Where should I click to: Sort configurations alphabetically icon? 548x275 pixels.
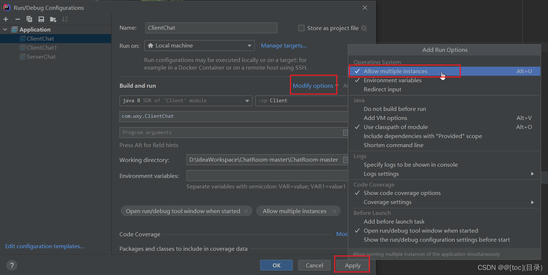[x=65, y=19]
